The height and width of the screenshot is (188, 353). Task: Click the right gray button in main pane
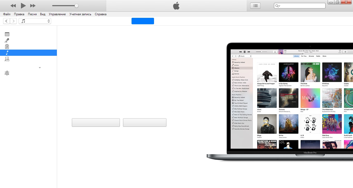[x=145, y=122]
